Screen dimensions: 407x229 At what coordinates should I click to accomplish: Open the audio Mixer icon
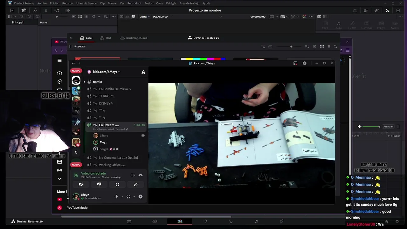pos(366,10)
